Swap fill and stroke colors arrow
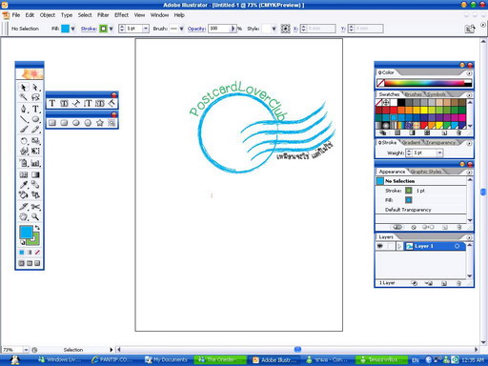 click(37, 228)
